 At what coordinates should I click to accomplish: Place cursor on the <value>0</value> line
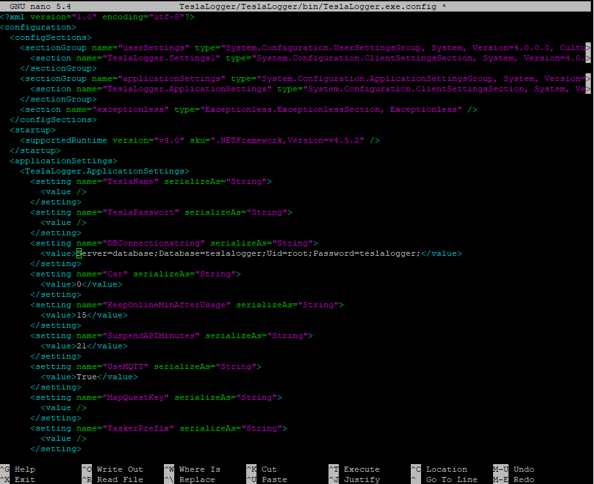tap(82, 284)
